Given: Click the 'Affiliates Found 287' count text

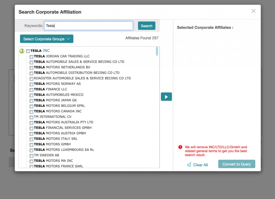Looking at the screenshot, I should click(142, 38).
